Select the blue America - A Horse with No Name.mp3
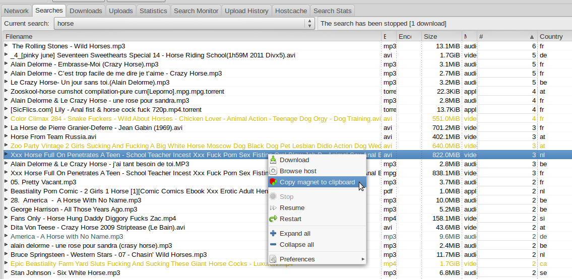This screenshot has height=279, width=572. tap(67, 236)
